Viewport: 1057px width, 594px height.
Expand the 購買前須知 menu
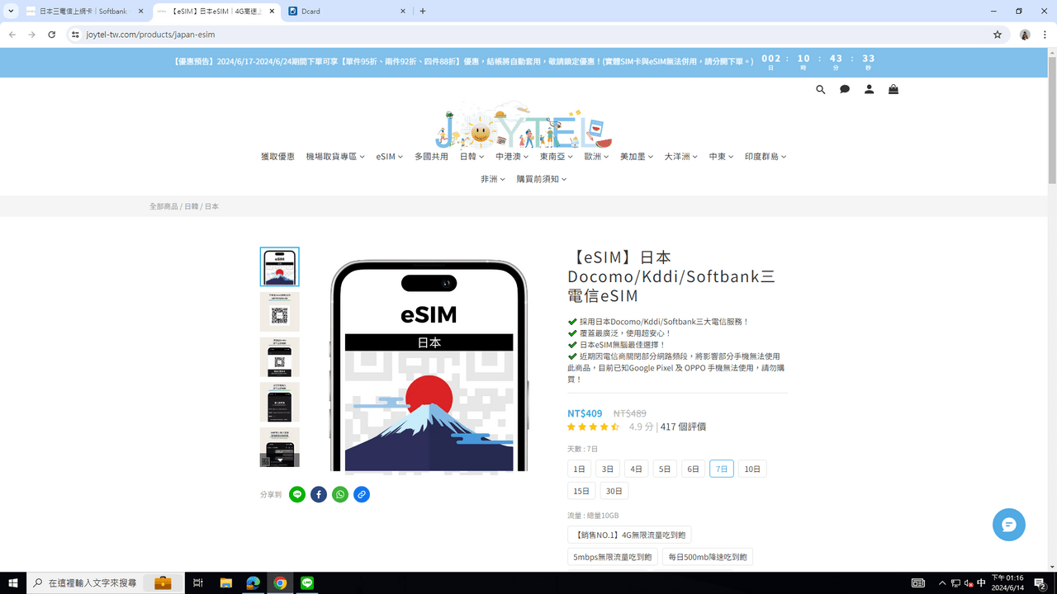(x=542, y=179)
